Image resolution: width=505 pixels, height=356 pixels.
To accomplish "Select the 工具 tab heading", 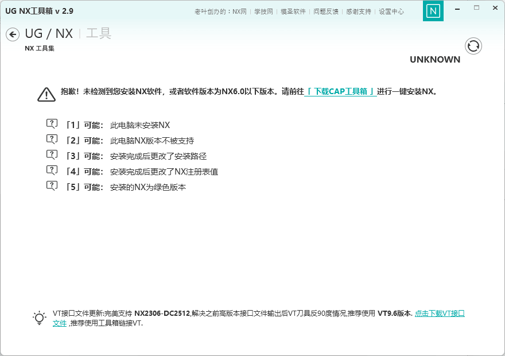I will (99, 33).
